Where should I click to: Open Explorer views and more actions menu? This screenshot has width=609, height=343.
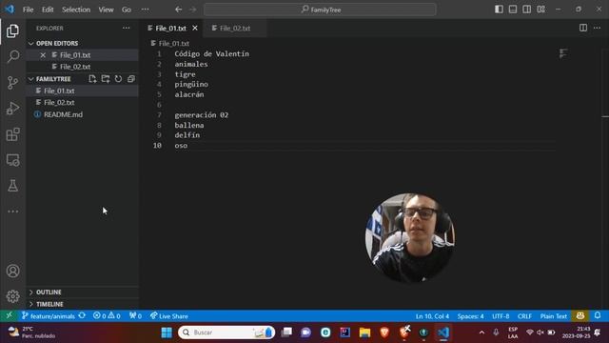(x=127, y=28)
